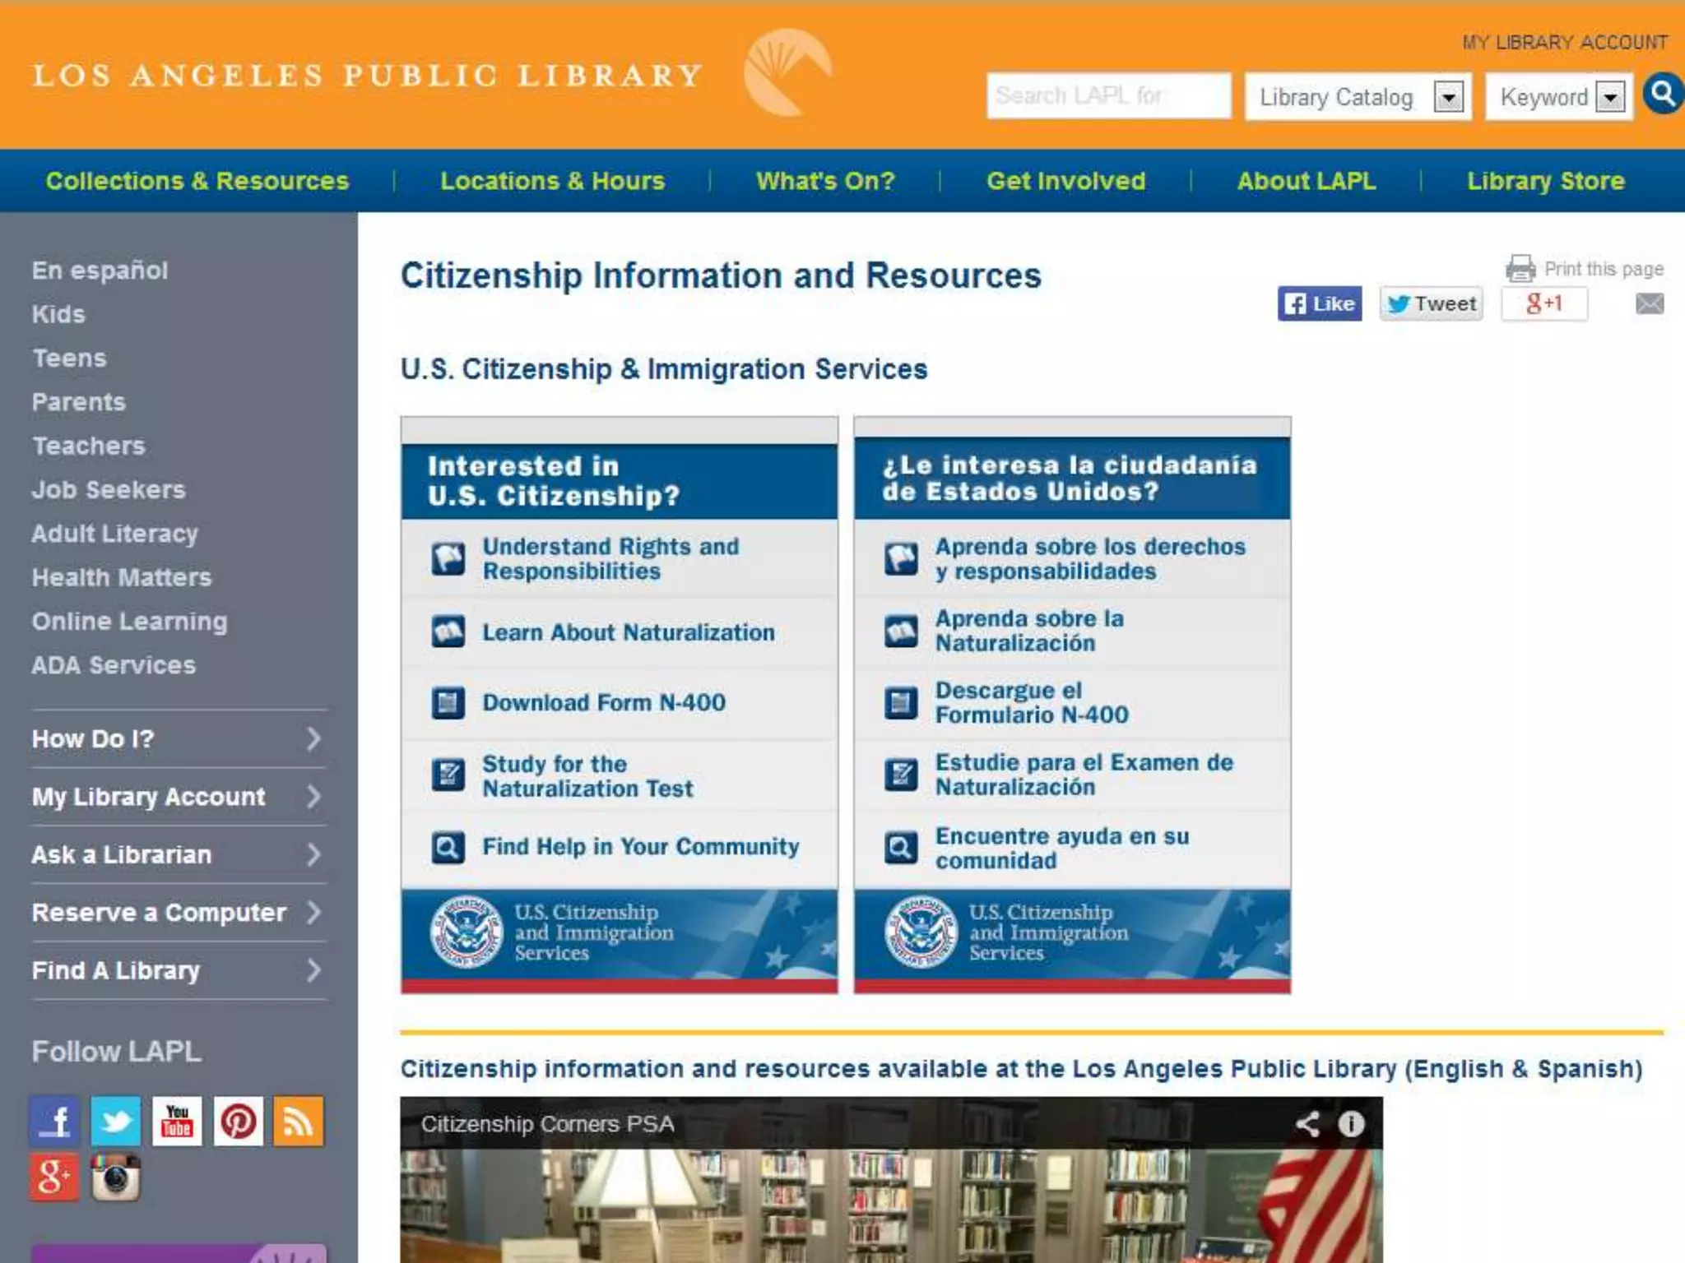Open Collections & Resources nav menu
This screenshot has height=1263, width=1685.
197,181
